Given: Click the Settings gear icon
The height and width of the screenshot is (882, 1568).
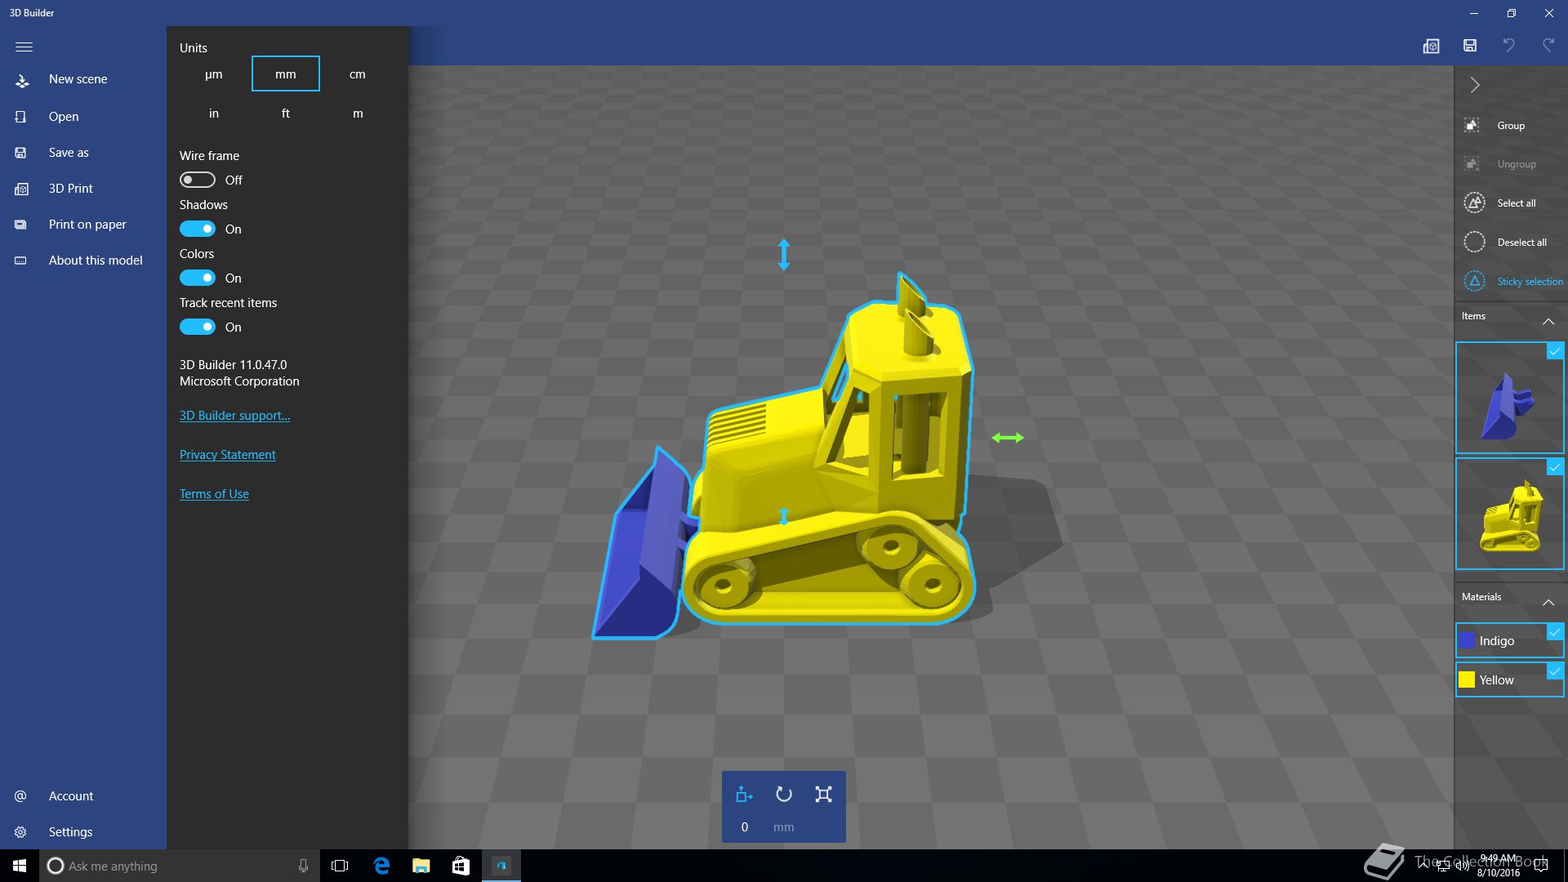Looking at the screenshot, I should click(21, 832).
